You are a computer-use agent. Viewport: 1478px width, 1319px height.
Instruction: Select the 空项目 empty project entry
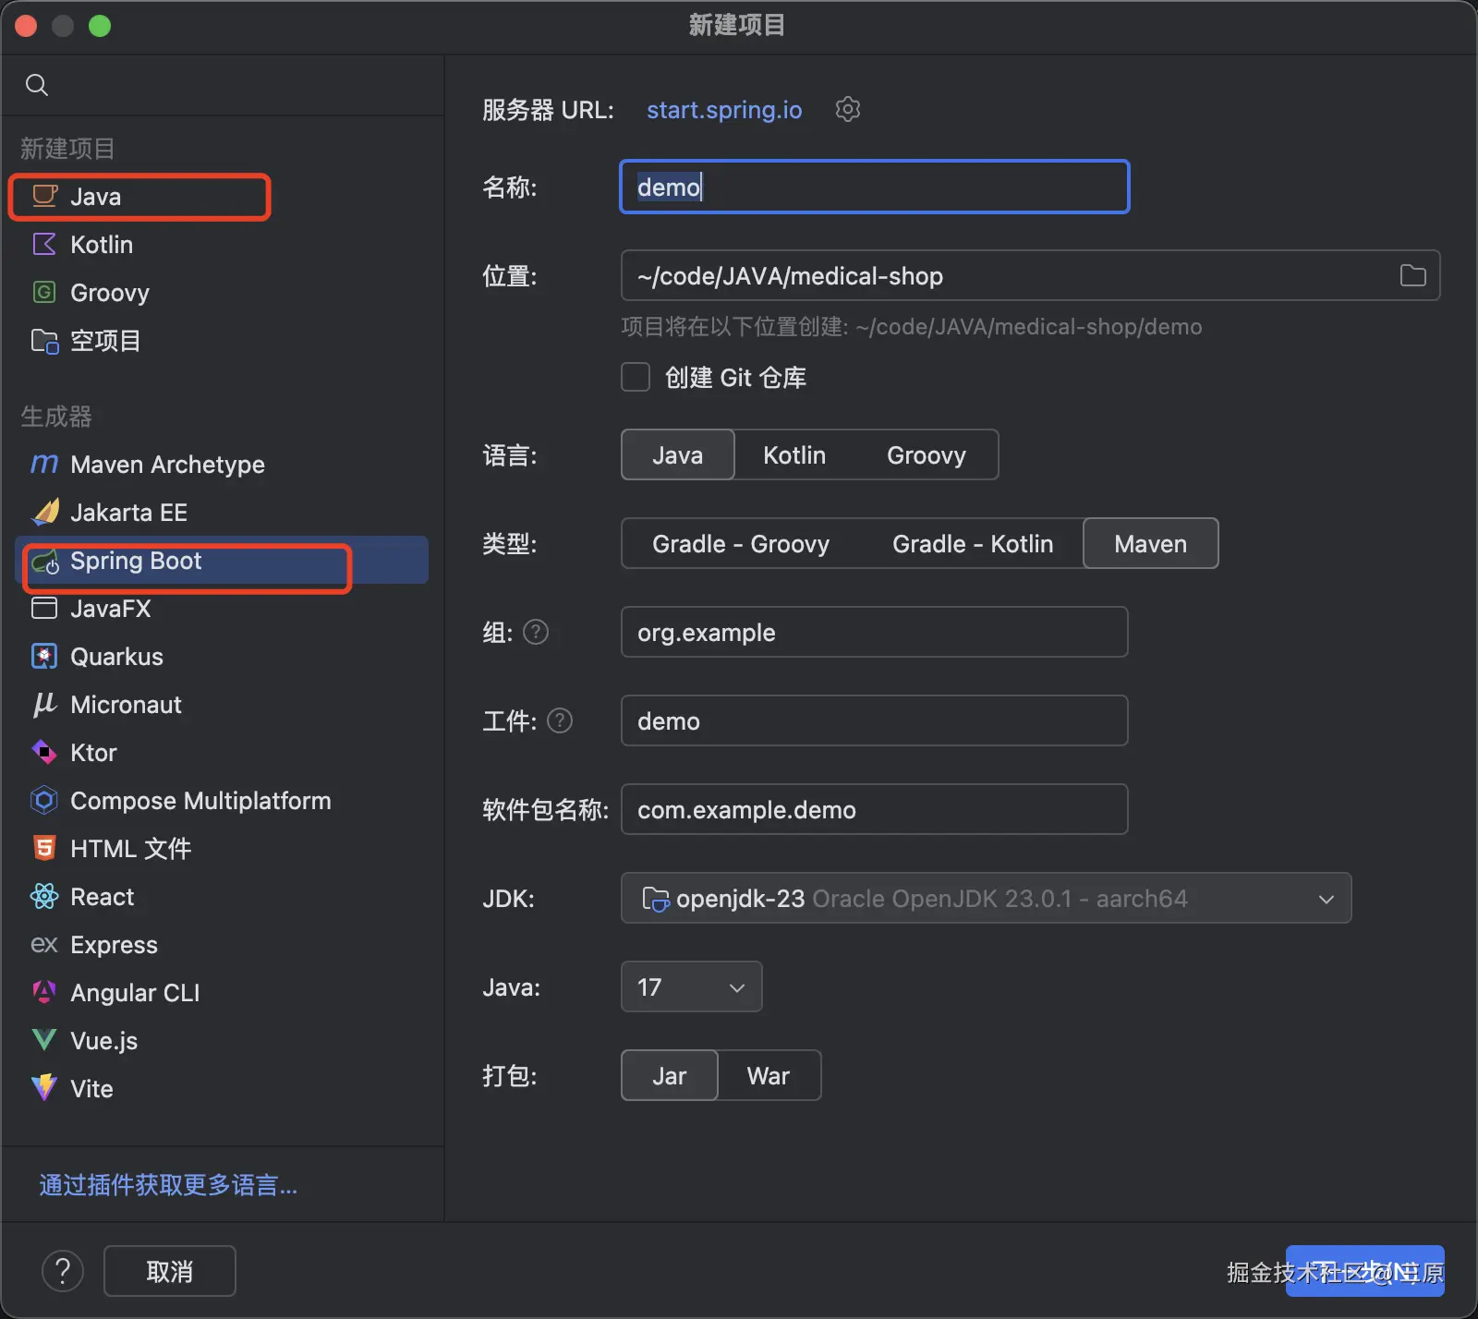tap(222, 341)
